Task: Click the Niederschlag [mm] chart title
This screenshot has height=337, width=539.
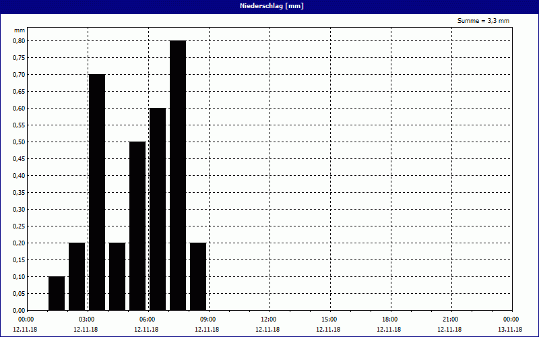Action: tap(269, 6)
